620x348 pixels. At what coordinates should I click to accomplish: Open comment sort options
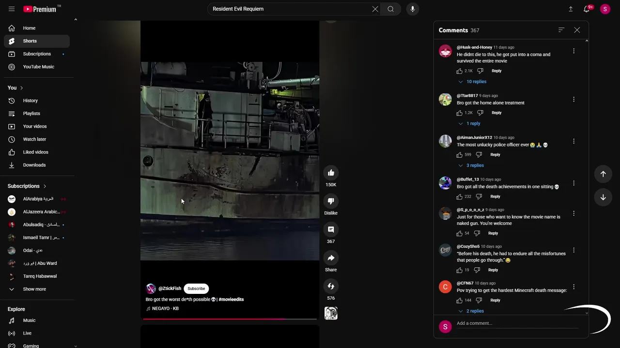click(x=561, y=30)
